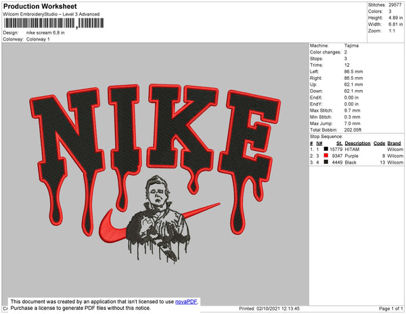Click 'Wilcom EmbroideryStudio – Level 3 Advanced' text
This screenshot has height=314, width=406.
click(x=51, y=14)
